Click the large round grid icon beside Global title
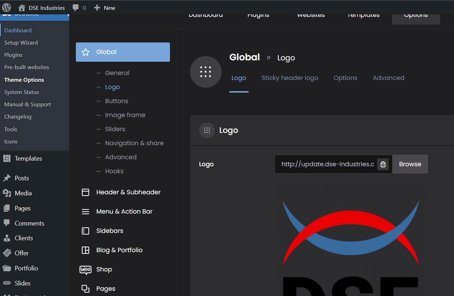The height and width of the screenshot is (296, 454). pyautogui.click(x=206, y=72)
